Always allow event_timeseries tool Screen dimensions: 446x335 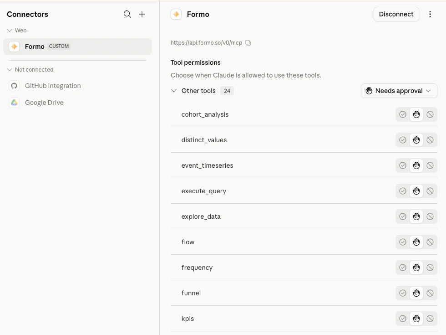(x=402, y=165)
